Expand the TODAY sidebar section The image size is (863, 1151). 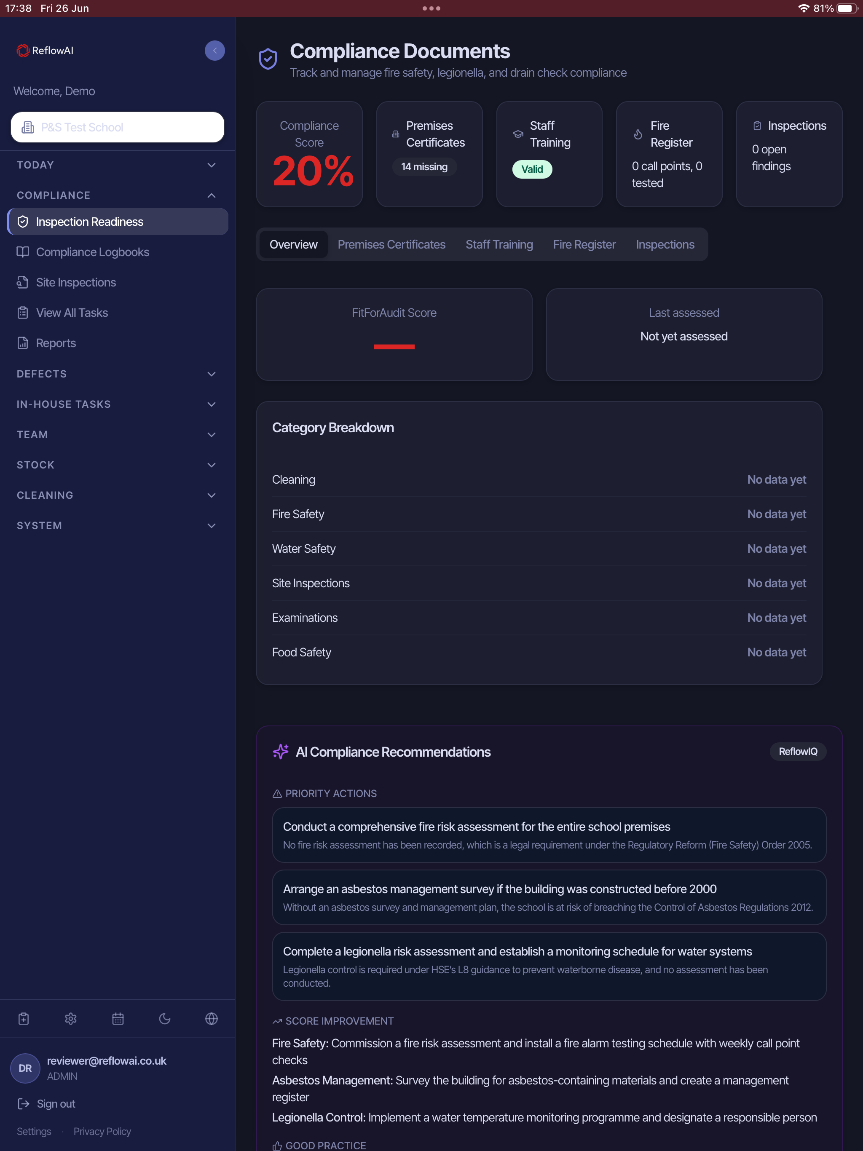[x=117, y=165]
